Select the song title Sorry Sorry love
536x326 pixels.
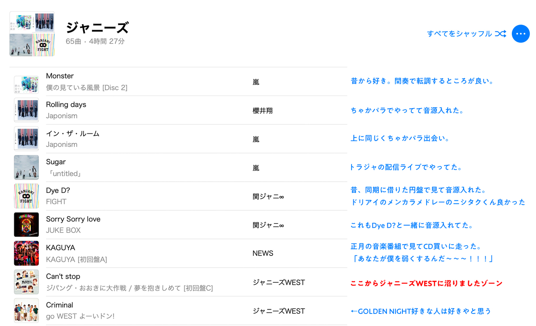(x=73, y=219)
